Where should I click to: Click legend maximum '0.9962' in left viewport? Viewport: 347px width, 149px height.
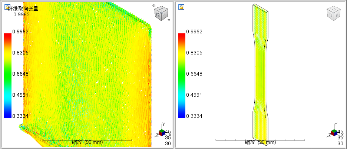pos(20,32)
